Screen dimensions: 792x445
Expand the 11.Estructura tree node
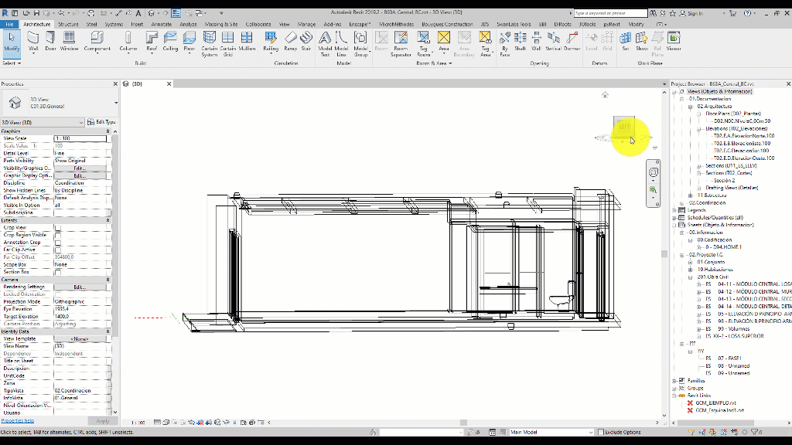pyautogui.click(x=691, y=195)
